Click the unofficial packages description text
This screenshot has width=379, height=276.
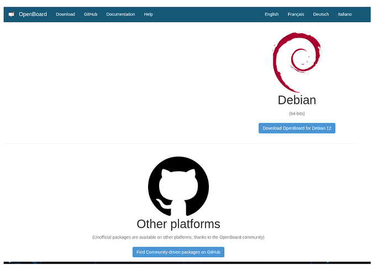click(178, 237)
